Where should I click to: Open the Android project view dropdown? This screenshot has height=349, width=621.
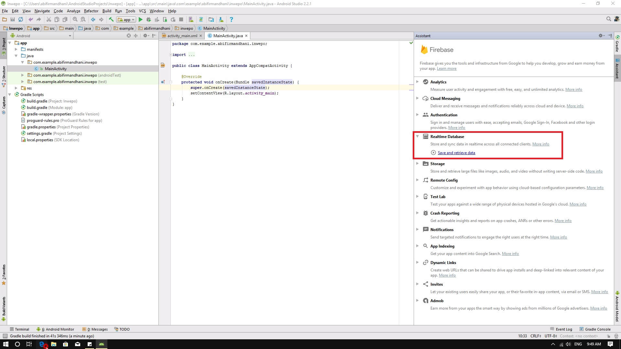pyautogui.click(x=70, y=36)
